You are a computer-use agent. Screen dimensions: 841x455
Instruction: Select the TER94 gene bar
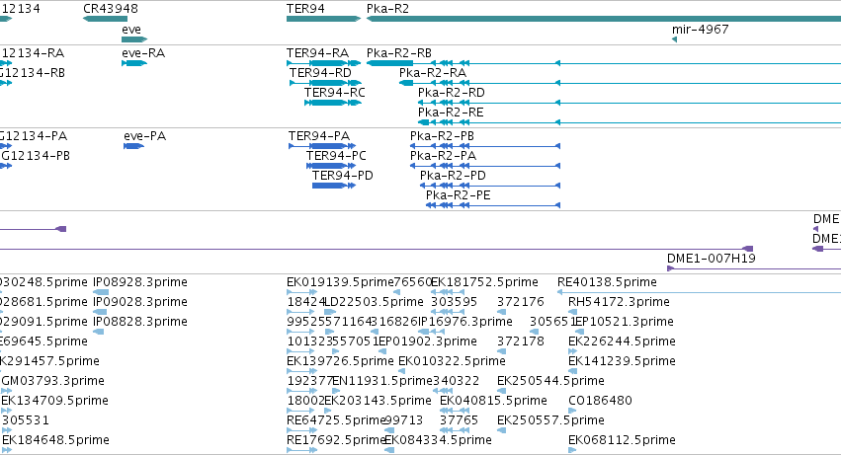pos(323,19)
